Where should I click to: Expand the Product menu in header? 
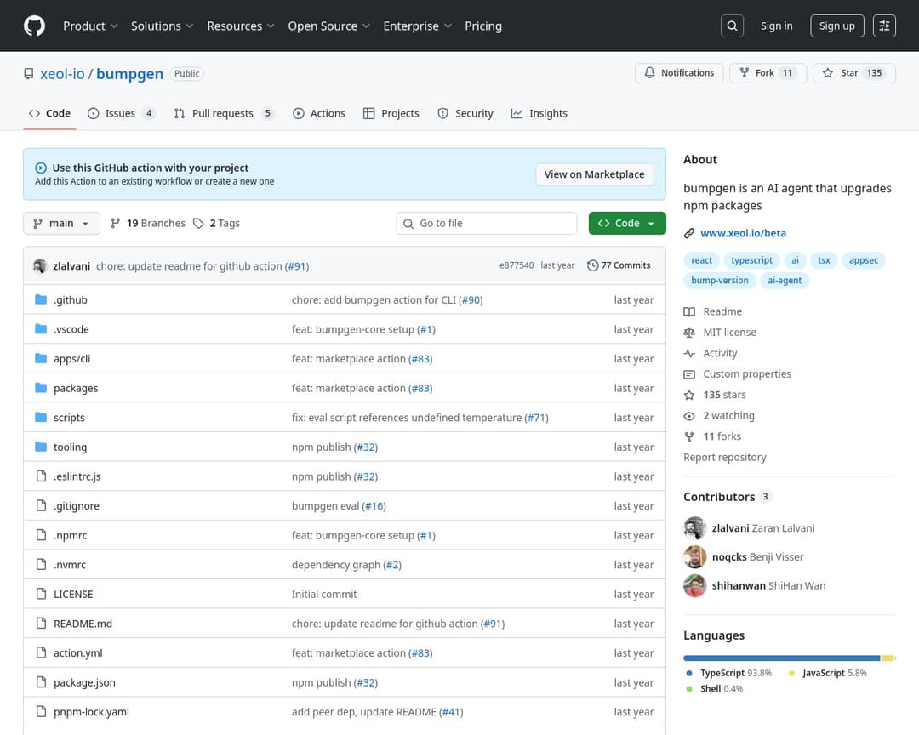tap(90, 26)
